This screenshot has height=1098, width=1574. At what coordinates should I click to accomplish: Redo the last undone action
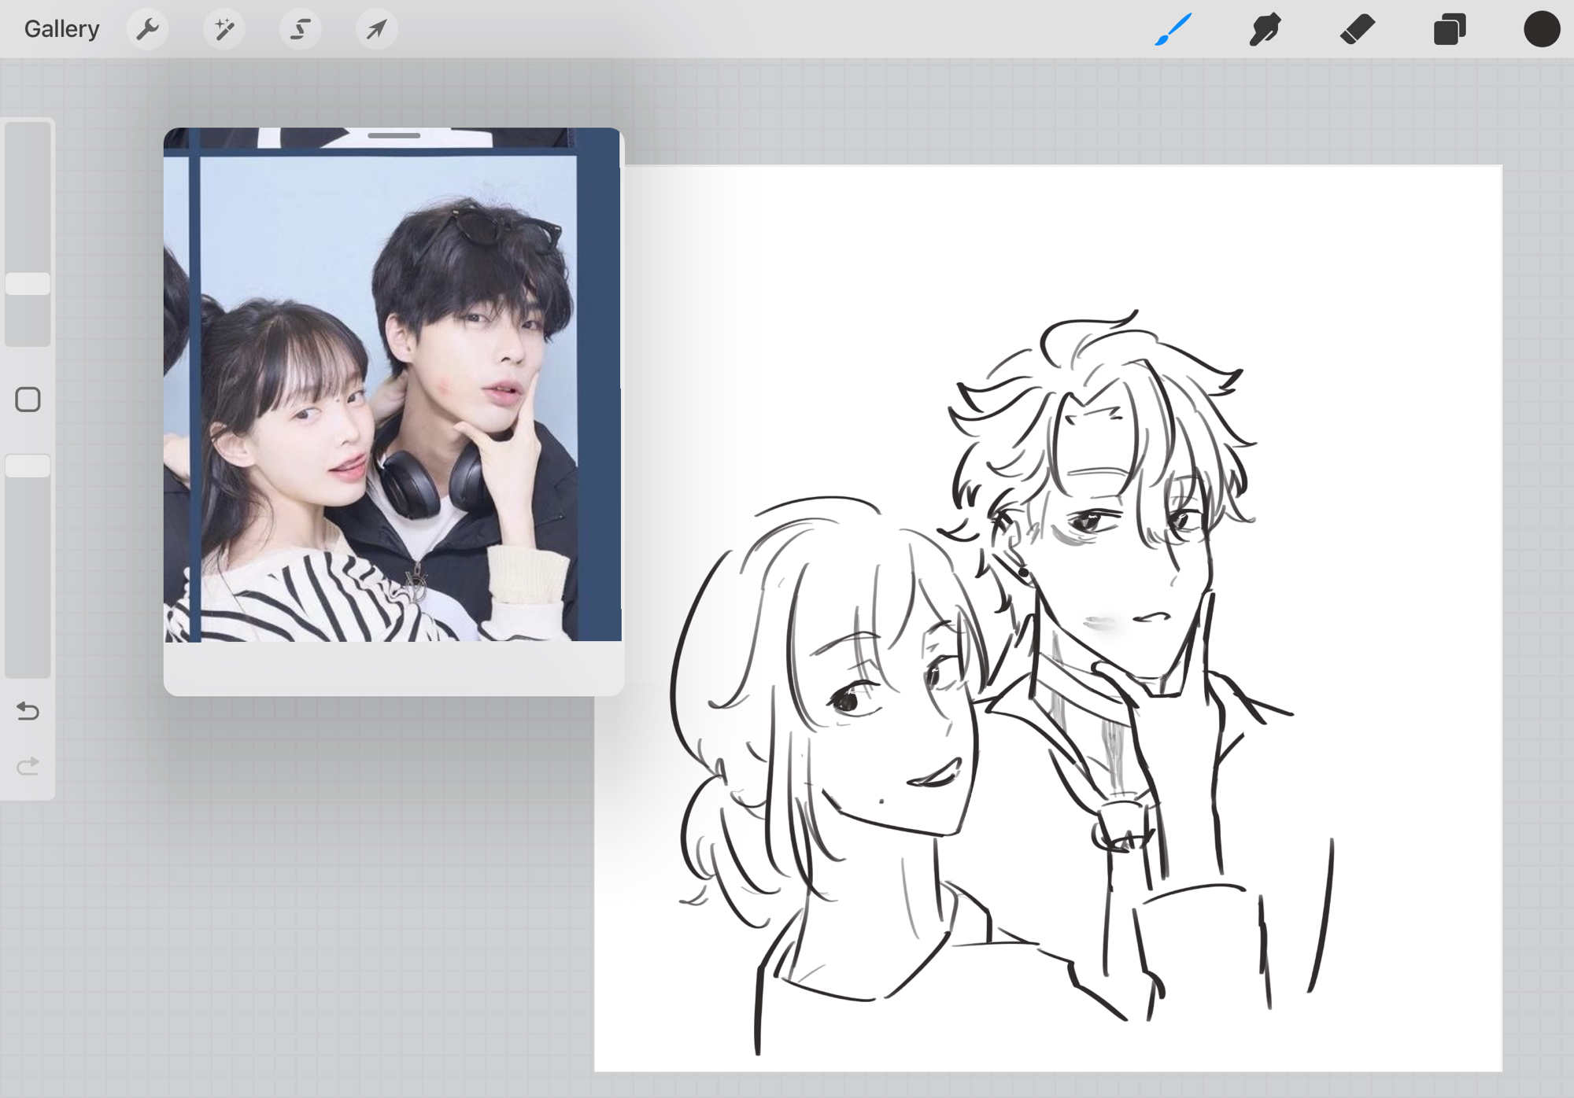click(28, 765)
